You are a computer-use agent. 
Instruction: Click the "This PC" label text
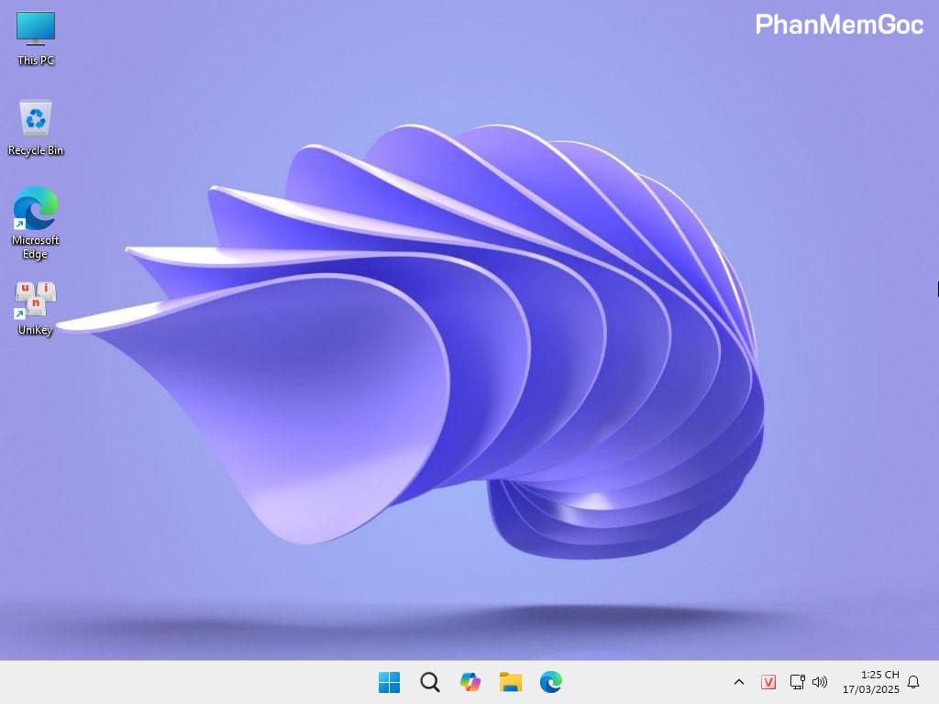coord(36,60)
